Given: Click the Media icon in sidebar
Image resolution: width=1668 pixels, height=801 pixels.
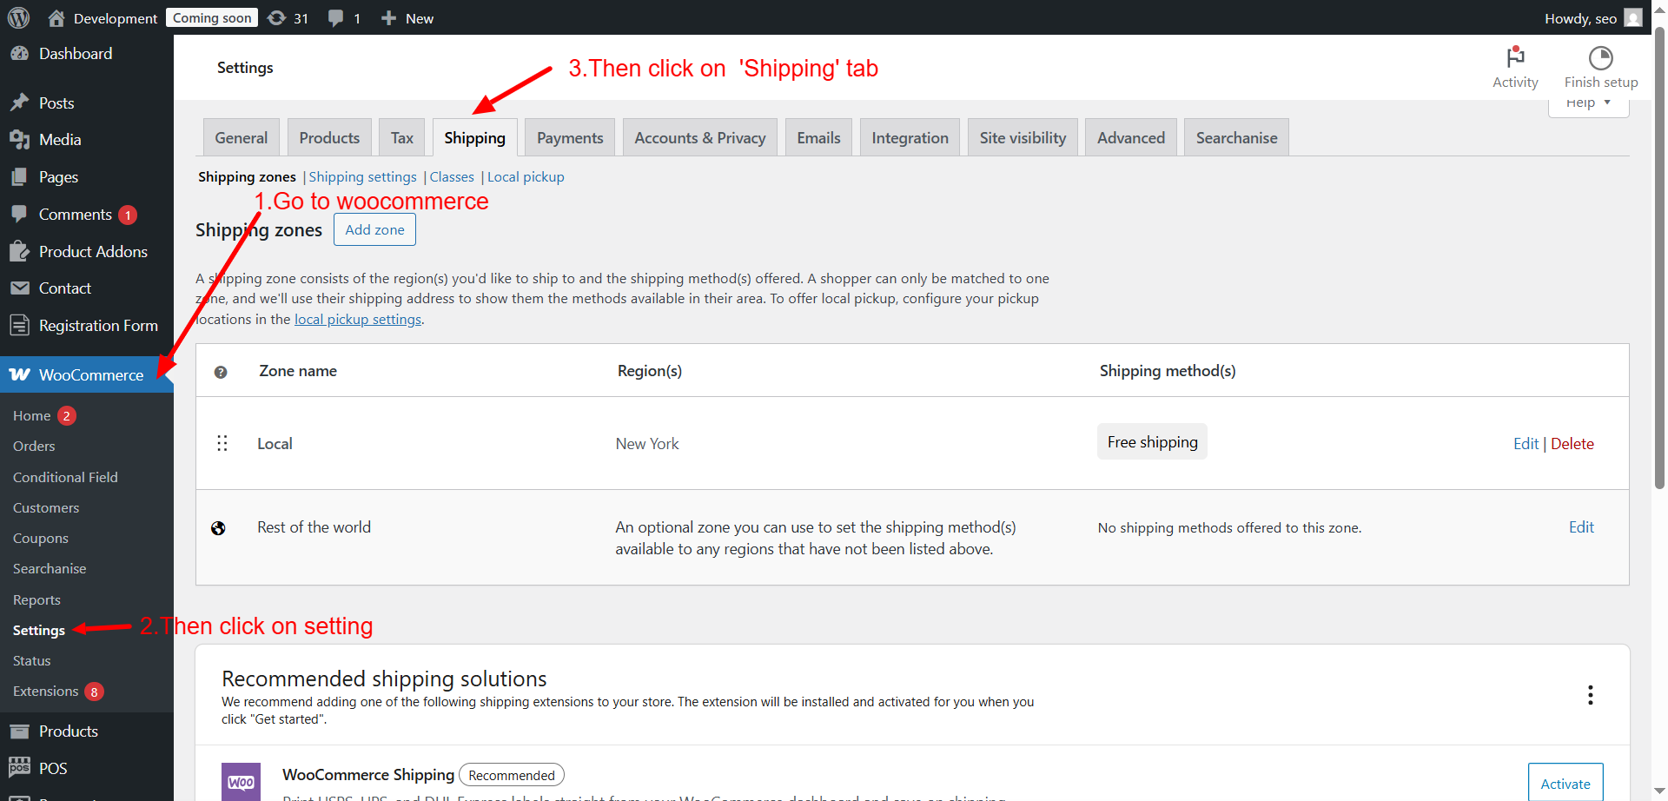Looking at the screenshot, I should [19, 139].
